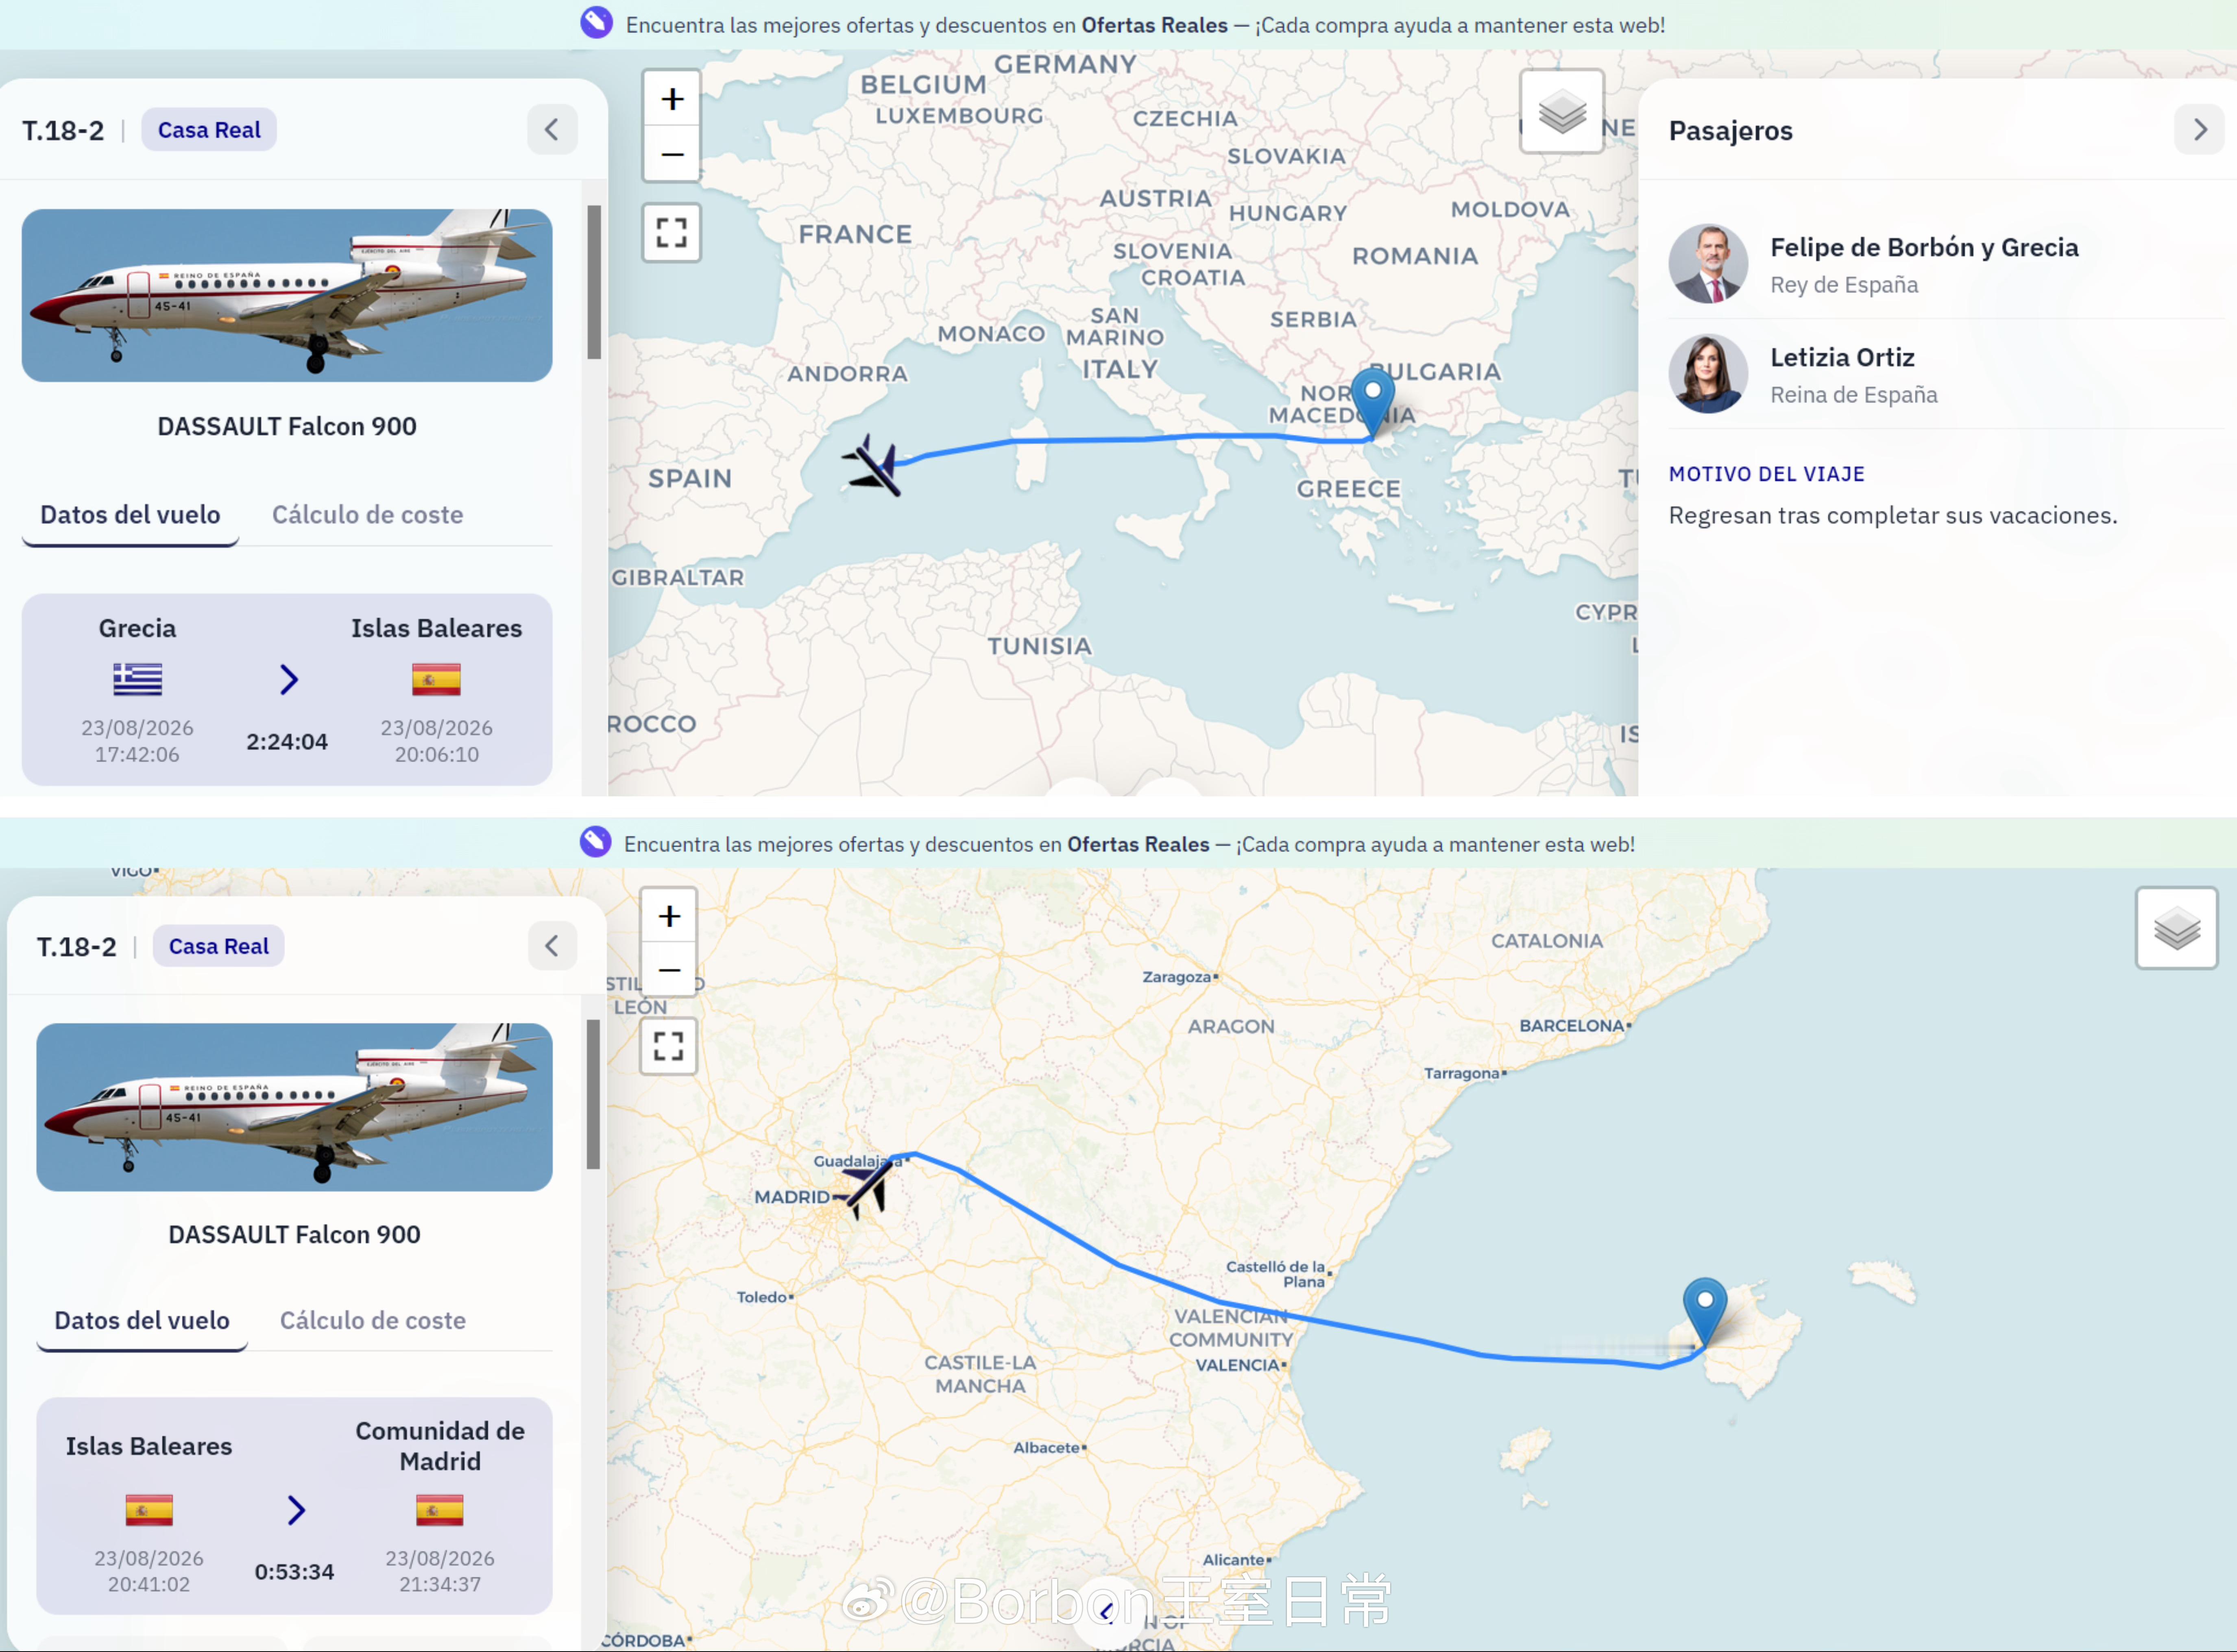Click the purple tag icon in lower banner
The height and width of the screenshot is (1652, 2237).
[x=596, y=842]
